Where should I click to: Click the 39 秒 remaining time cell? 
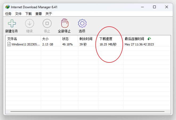click(83, 44)
